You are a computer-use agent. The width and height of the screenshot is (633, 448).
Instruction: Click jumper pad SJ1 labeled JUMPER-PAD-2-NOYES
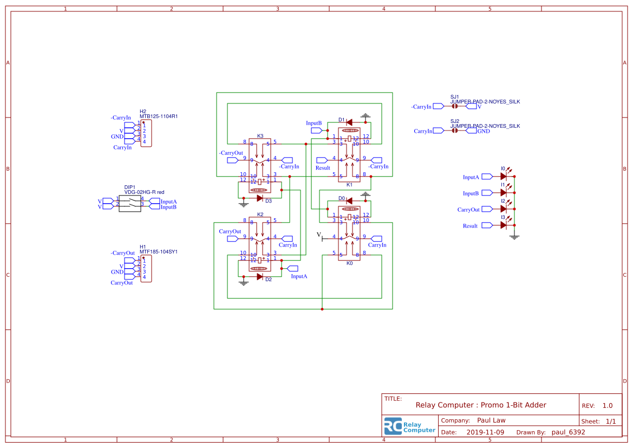[x=455, y=107]
